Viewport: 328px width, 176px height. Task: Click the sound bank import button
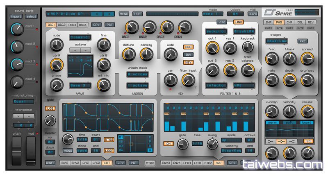pos(16,16)
